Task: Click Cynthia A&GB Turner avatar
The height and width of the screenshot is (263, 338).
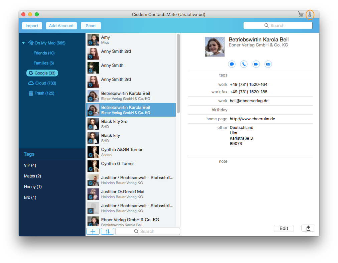Action: click(93, 152)
